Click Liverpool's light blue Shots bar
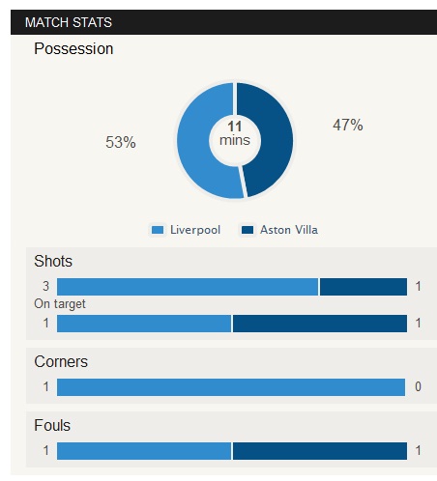 (188, 287)
